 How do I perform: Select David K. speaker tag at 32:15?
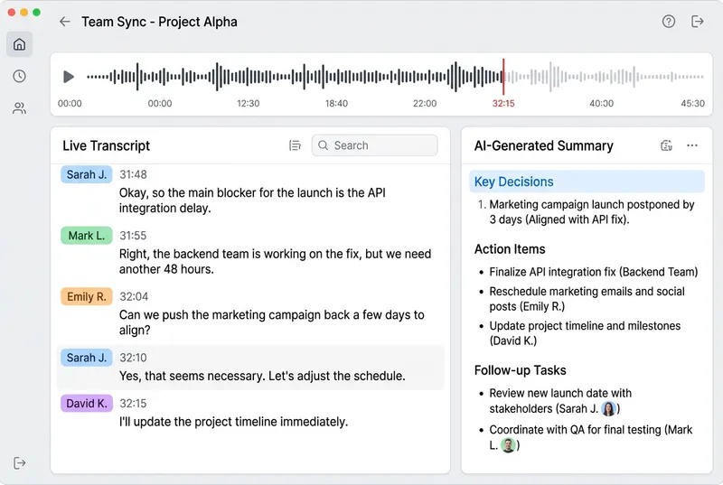tap(87, 404)
